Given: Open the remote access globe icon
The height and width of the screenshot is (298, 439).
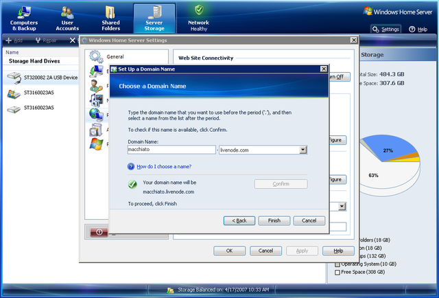Looking at the screenshot, I should pos(96,115).
